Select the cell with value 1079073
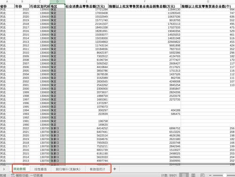The image size is (235, 177). (x=86, y=107)
